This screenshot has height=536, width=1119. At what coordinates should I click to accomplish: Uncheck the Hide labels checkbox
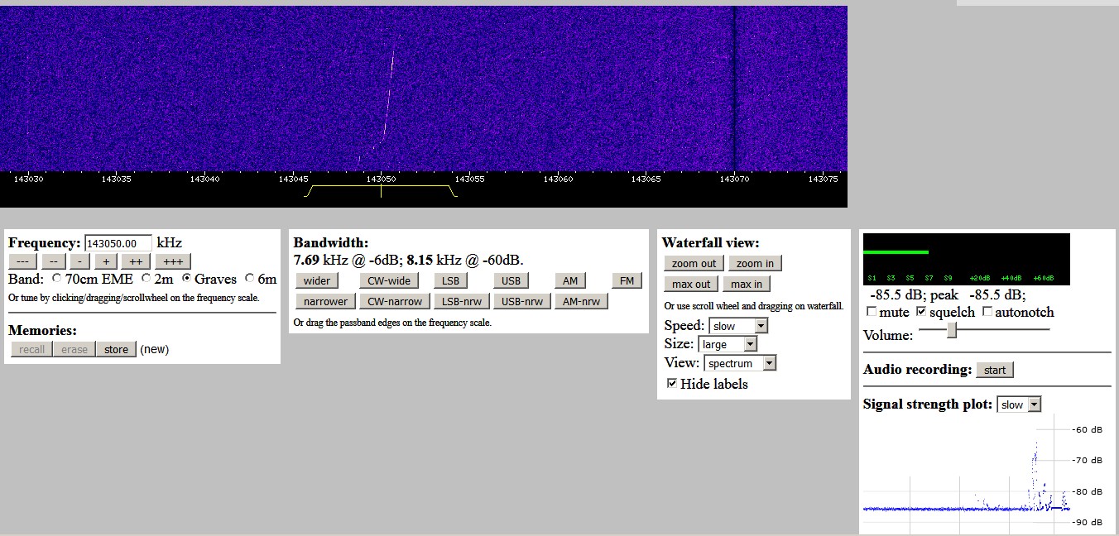coord(672,383)
